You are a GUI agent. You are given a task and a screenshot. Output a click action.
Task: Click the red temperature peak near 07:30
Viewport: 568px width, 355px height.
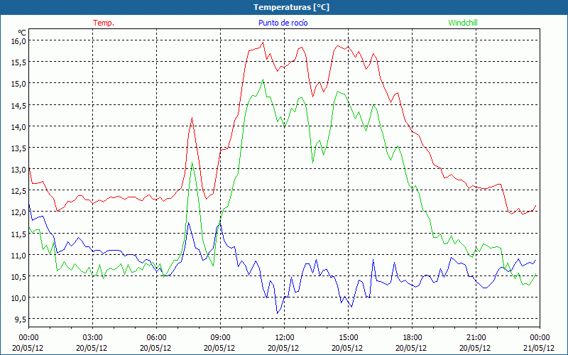[x=192, y=118]
